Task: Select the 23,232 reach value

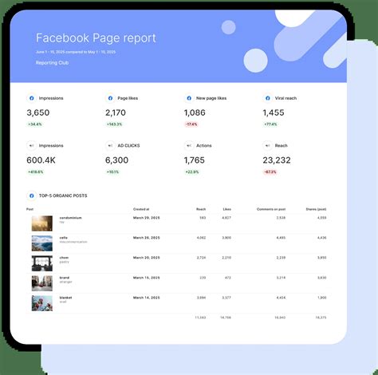Action: (277, 160)
